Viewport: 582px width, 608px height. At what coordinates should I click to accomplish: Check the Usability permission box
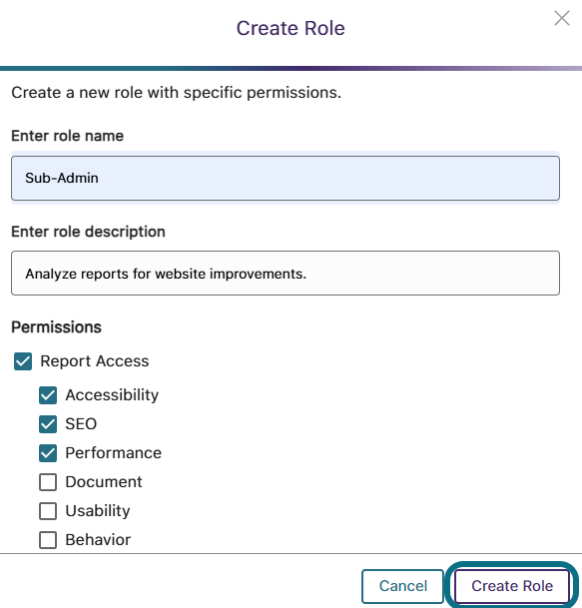48,511
